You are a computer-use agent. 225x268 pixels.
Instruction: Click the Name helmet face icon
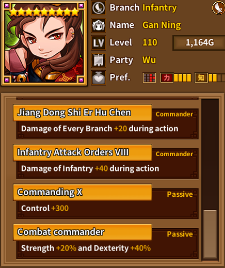[98, 25]
